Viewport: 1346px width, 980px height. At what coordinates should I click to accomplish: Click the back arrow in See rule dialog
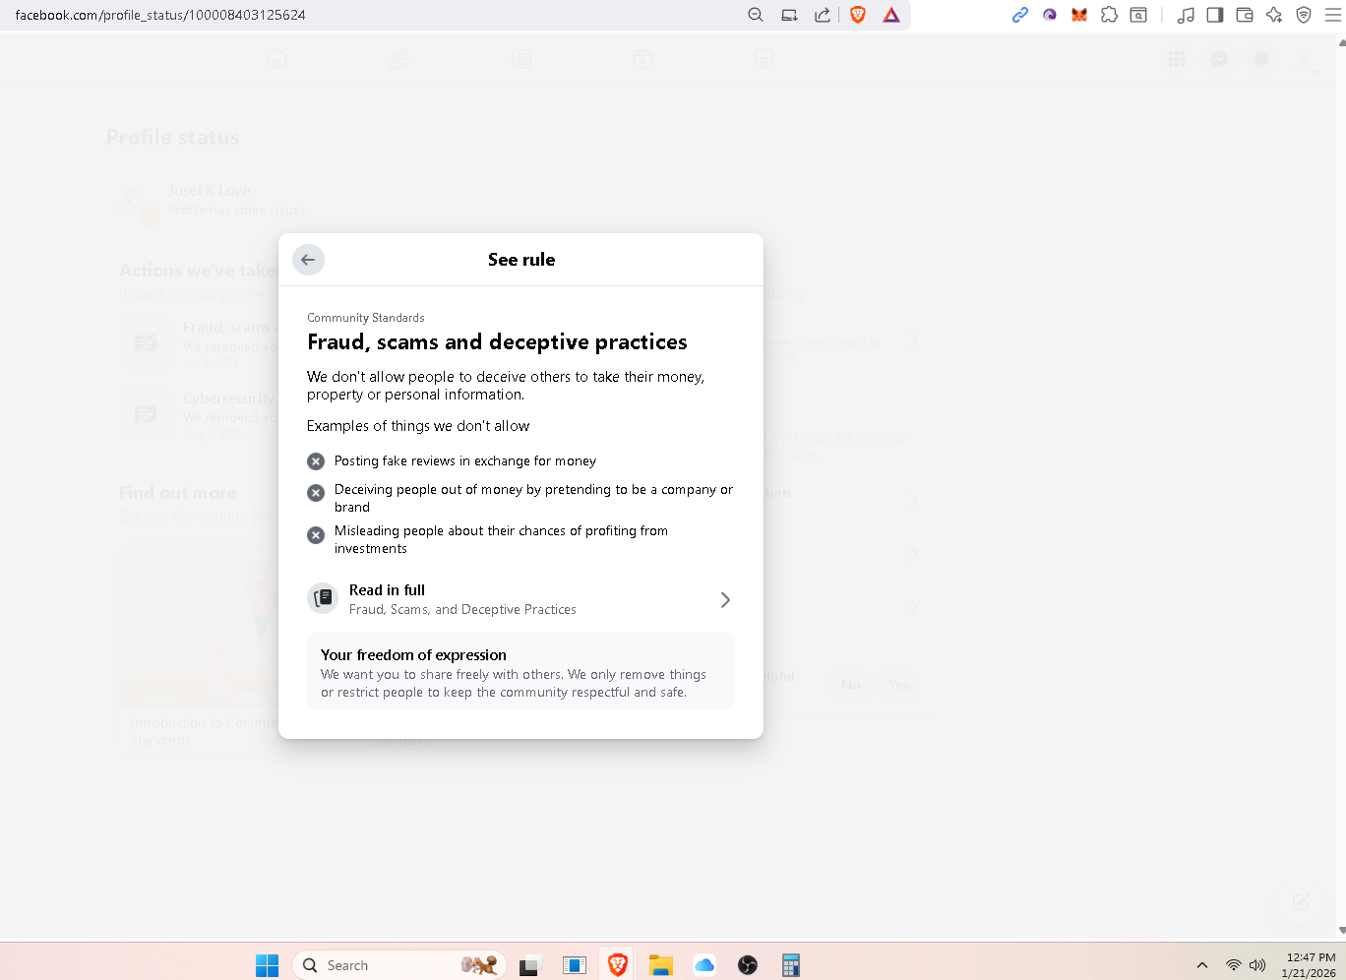point(308,260)
